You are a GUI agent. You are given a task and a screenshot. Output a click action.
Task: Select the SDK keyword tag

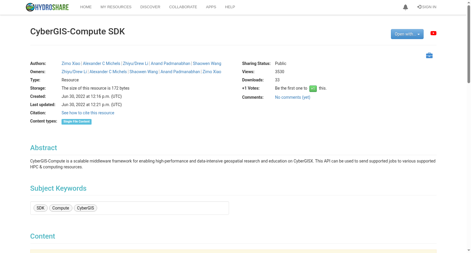pyautogui.click(x=41, y=208)
